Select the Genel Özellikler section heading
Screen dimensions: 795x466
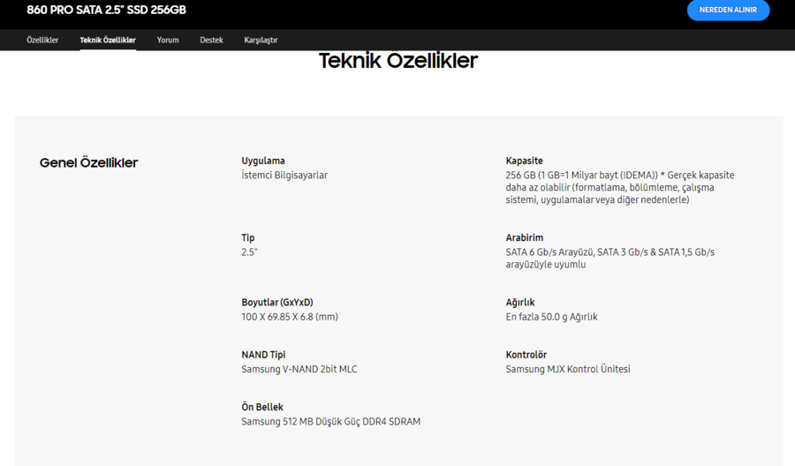(x=88, y=162)
